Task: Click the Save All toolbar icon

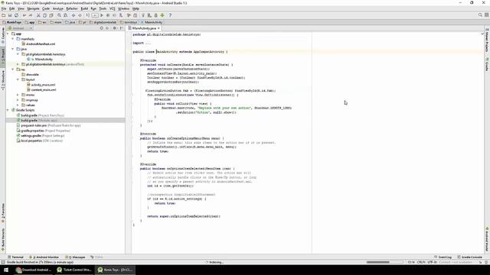Action: point(10,15)
